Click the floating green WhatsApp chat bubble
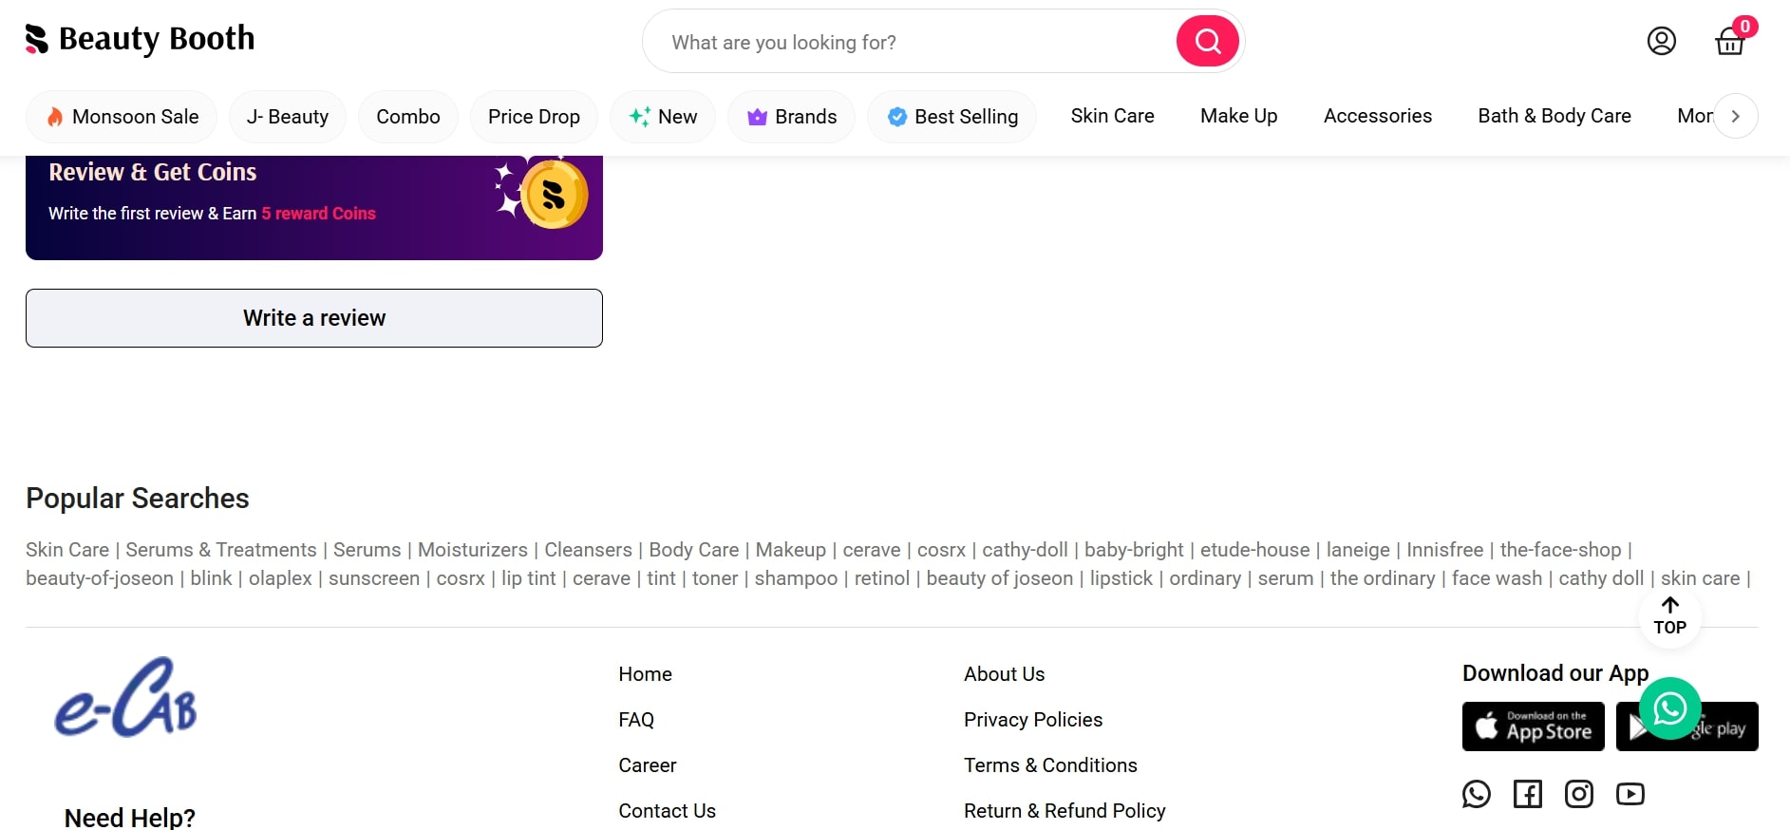This screenshot has width=1790, height=830. point(1669,708)
